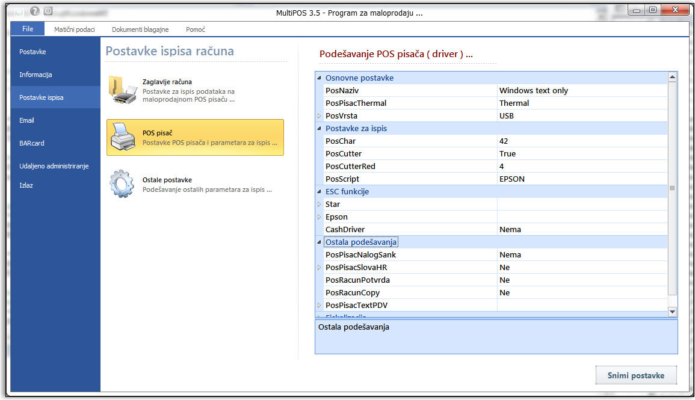
Task: Collapse the ESC funkcije category
Action: [x=319, y=192]
